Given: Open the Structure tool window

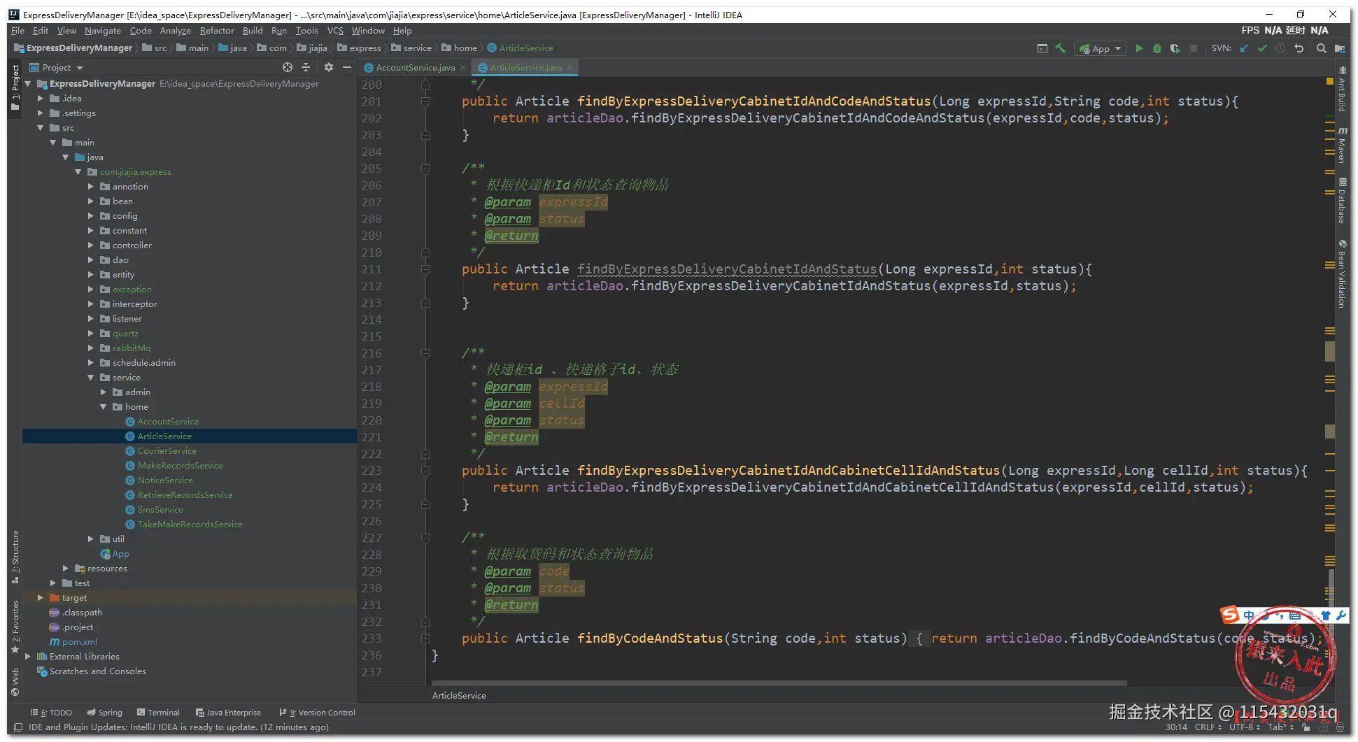Looking at the screenshot, I should [15, 557].
